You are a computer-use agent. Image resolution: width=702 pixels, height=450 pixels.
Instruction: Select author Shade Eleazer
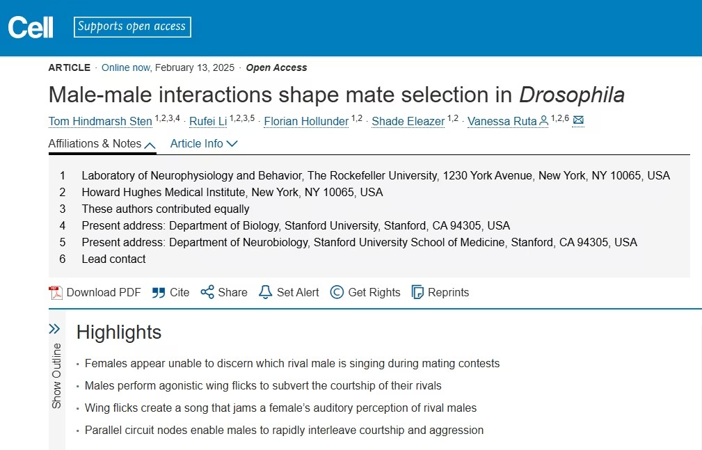pyautogui.click(x=408, y=122)
